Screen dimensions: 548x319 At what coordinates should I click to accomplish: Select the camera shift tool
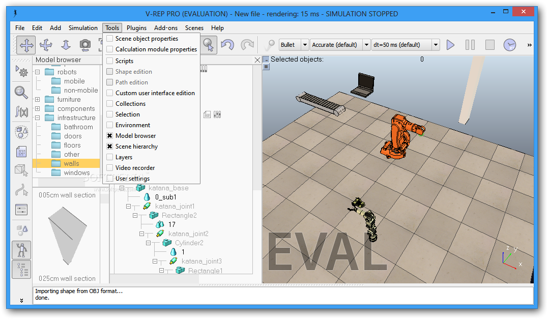pos(66,45)
